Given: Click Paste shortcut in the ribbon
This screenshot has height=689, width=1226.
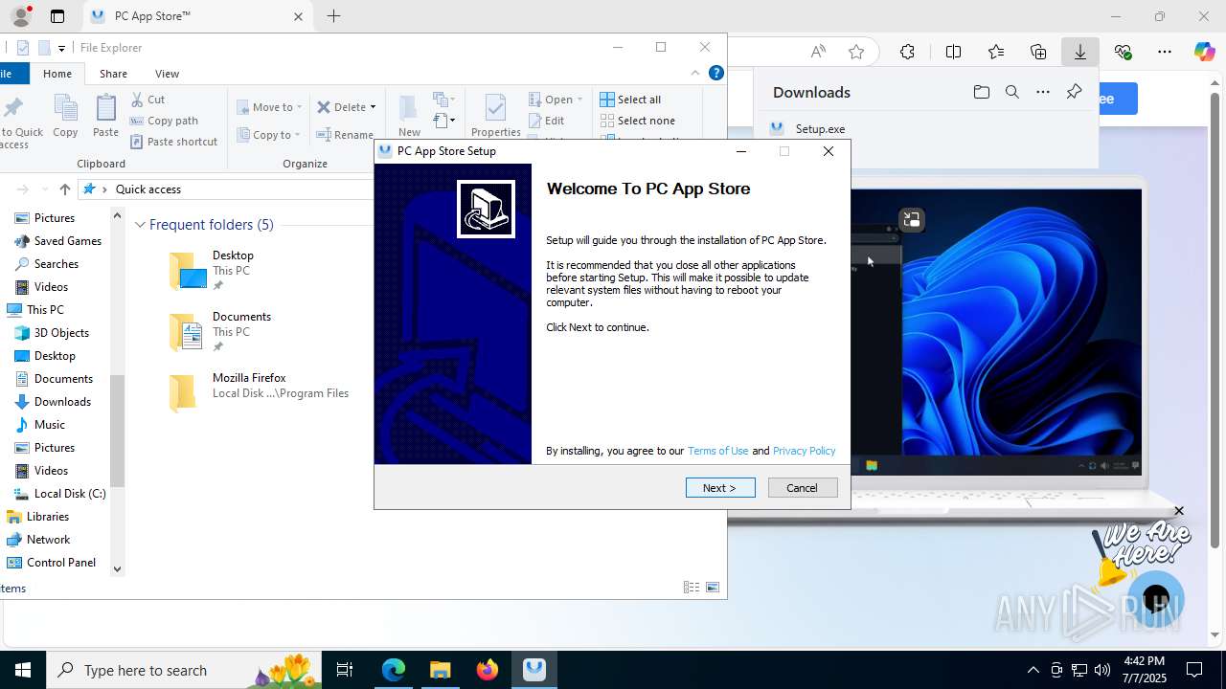Looking at the screenshot, I should pos(173,142).
